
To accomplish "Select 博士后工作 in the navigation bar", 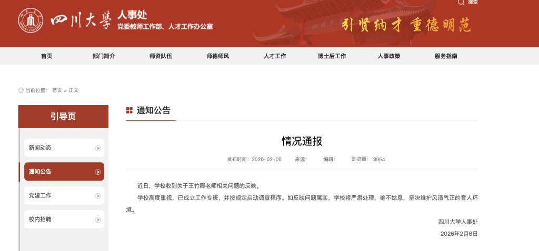I will click(332, 56).
